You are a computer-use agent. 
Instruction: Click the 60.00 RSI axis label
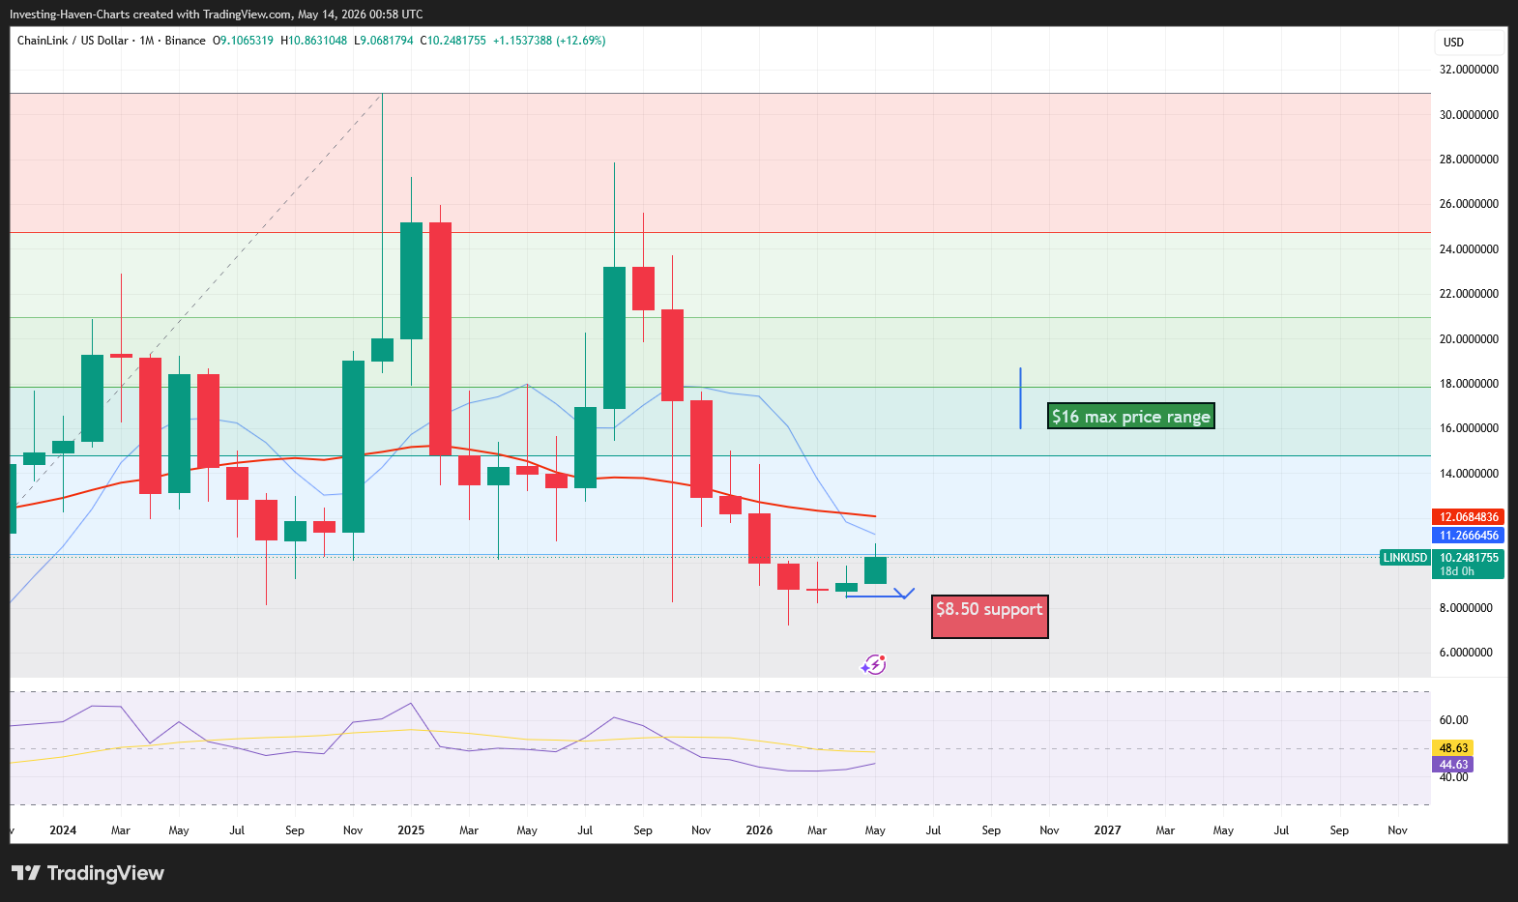(x=1453, y=720)
